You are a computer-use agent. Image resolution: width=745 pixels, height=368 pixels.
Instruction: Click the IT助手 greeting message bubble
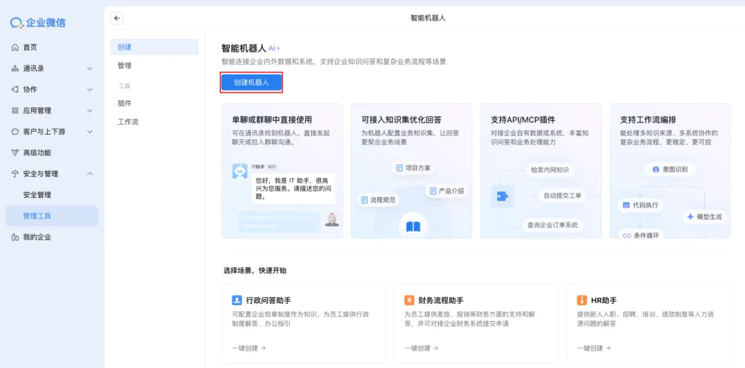293,189
